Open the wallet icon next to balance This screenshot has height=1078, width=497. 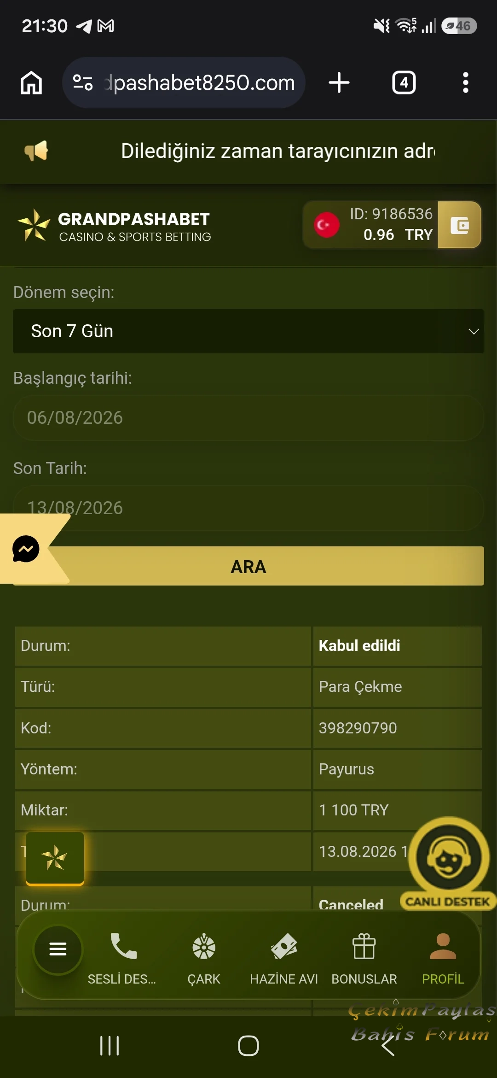point(459,225)
